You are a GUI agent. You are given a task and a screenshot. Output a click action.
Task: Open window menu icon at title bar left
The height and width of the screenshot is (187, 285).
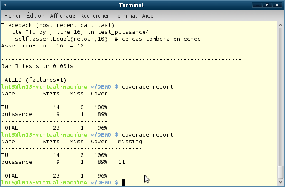pos(5,5)
